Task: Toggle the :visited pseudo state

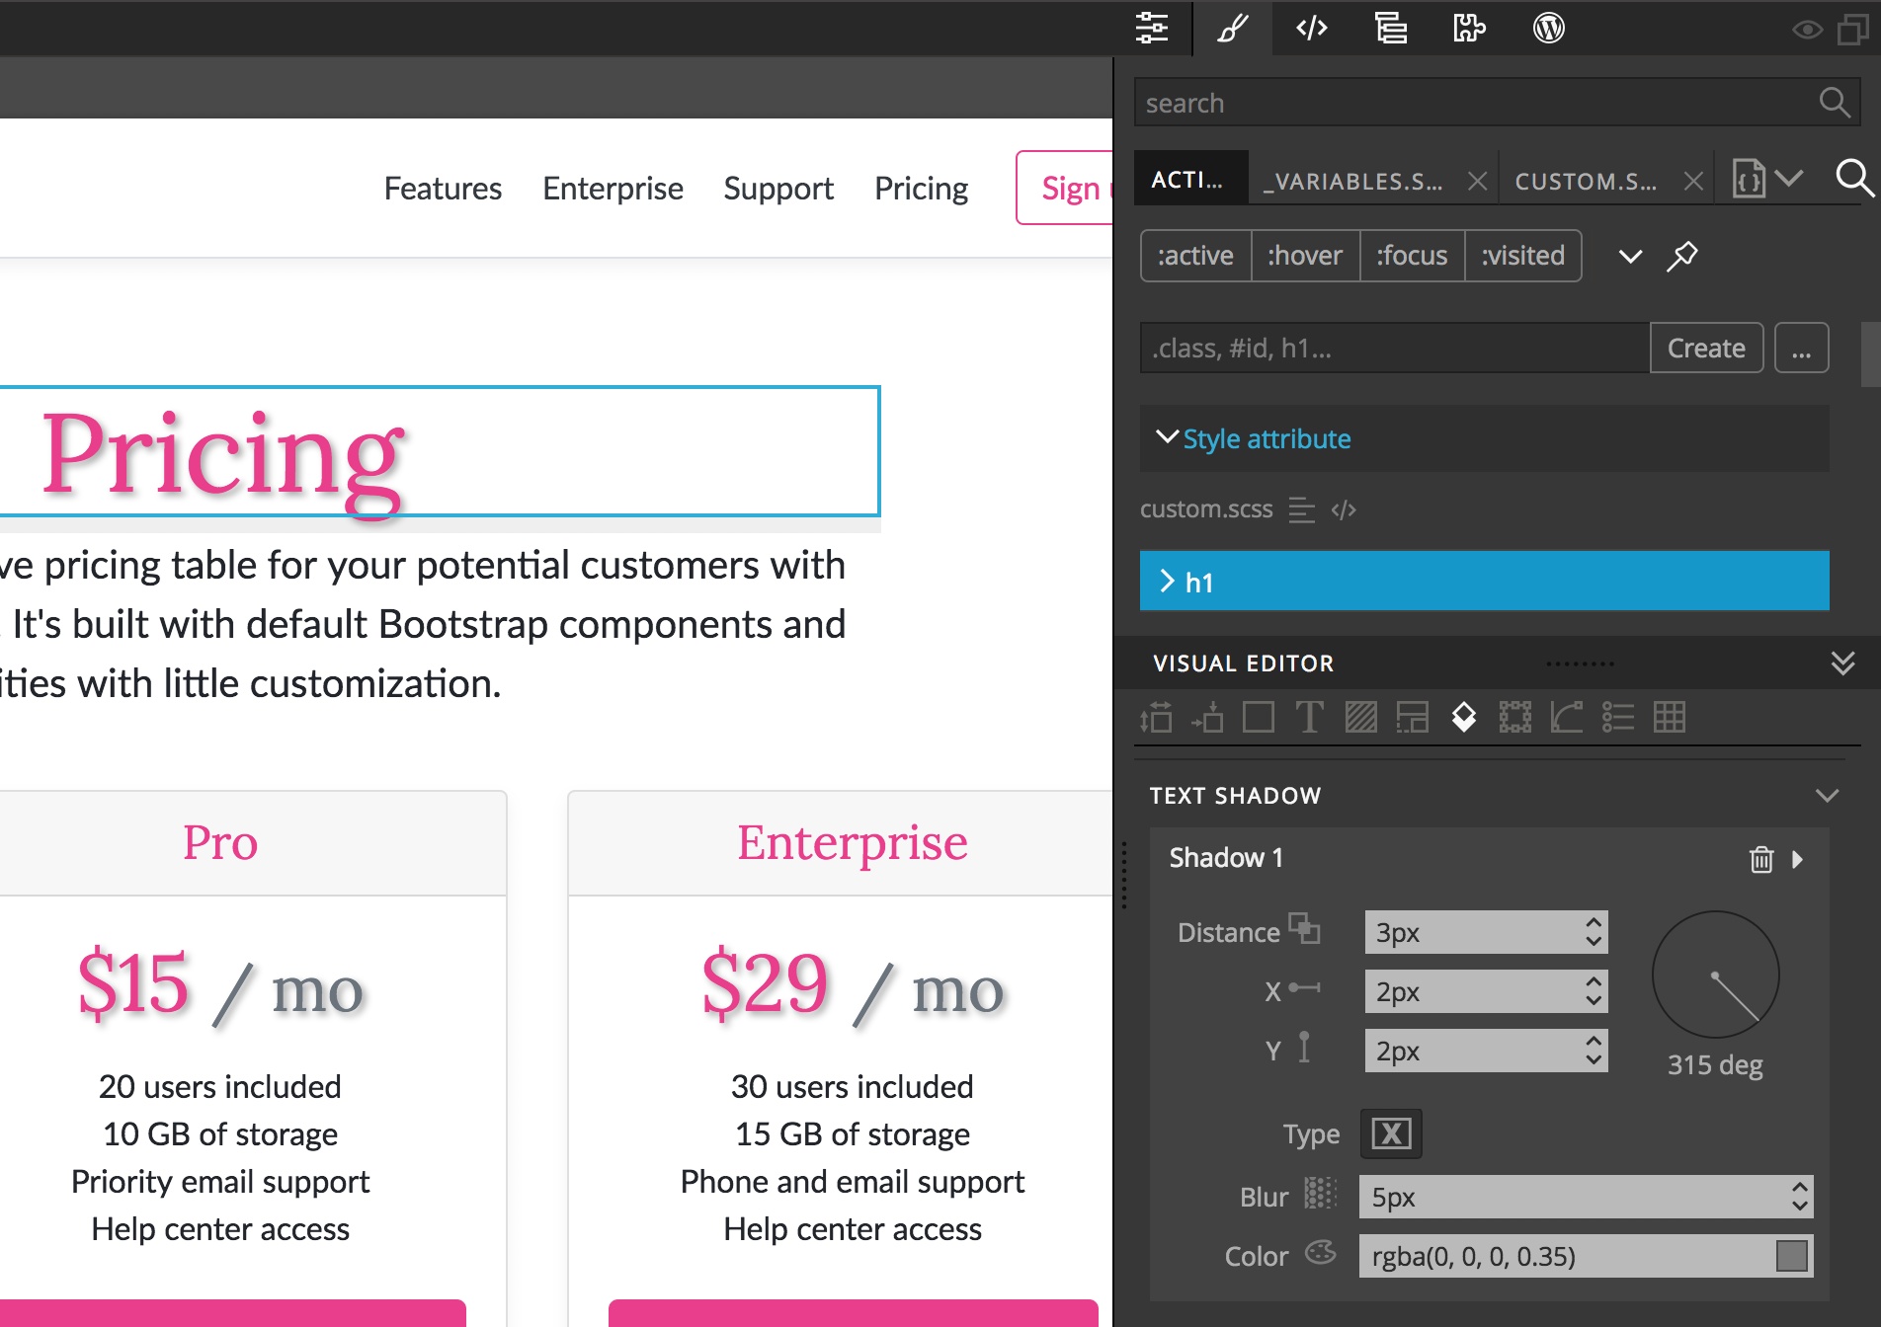Action: pos(1522,256)
